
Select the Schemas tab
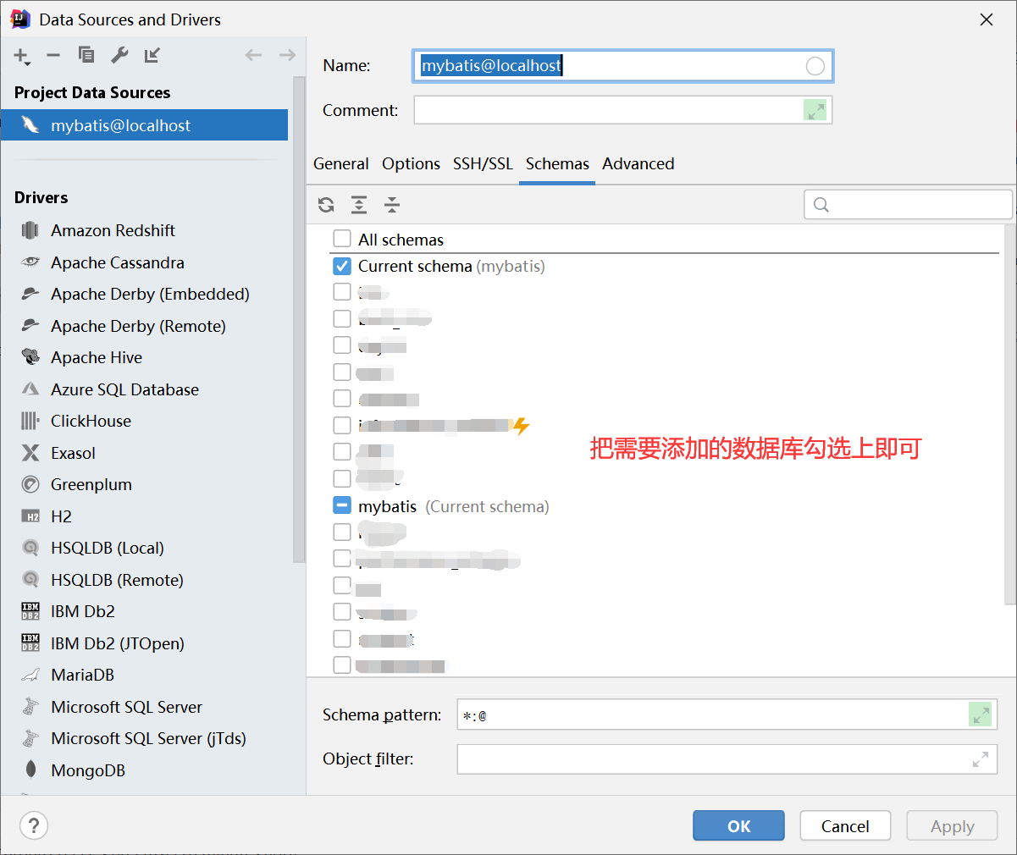click(x=557, y=163)
